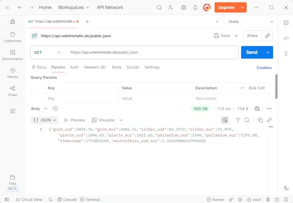Toggle line wrap in response
293x203 pixels.
click(x=225, y=120)
